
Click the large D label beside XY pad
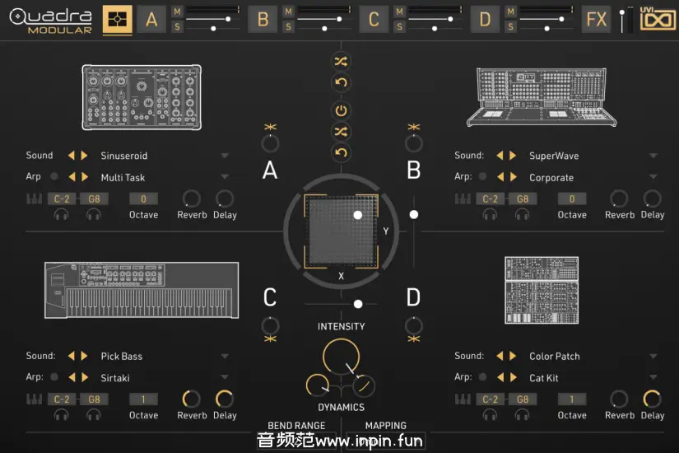(x=413, y=297)
